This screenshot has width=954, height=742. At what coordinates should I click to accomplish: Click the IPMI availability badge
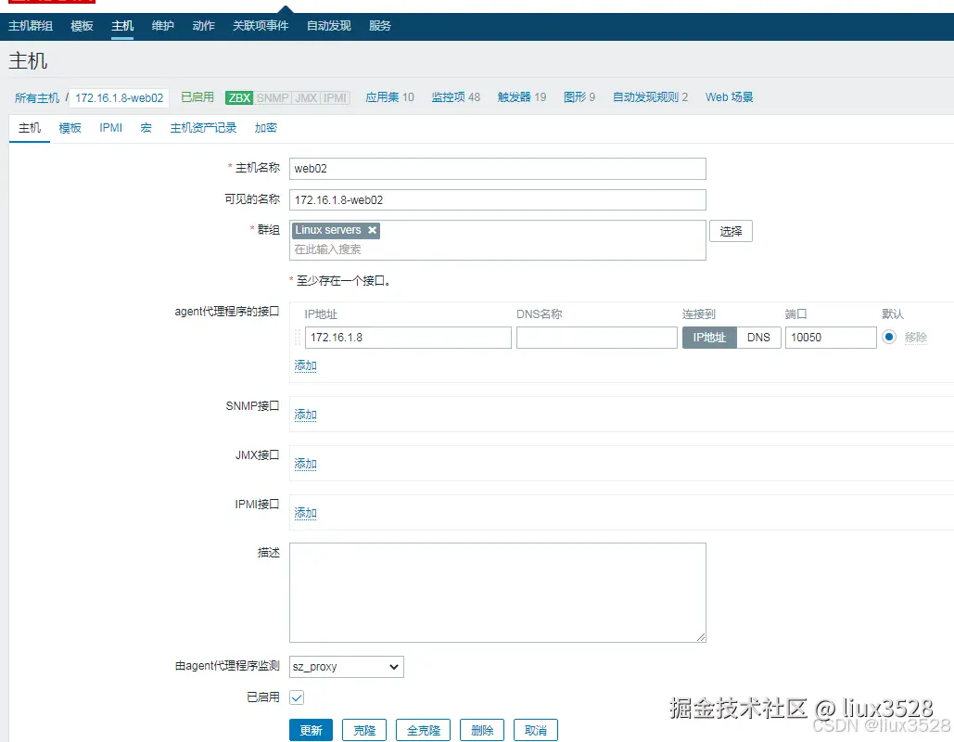(x=336, y=97)
